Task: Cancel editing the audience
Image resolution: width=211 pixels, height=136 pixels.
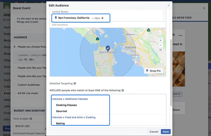Action: (153, 132)
